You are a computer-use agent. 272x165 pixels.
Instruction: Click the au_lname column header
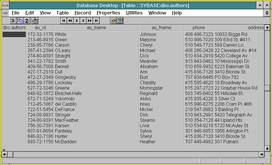pos(96,28)
